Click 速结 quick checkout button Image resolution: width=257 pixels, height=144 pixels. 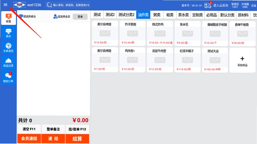click(x=53, y=139)
